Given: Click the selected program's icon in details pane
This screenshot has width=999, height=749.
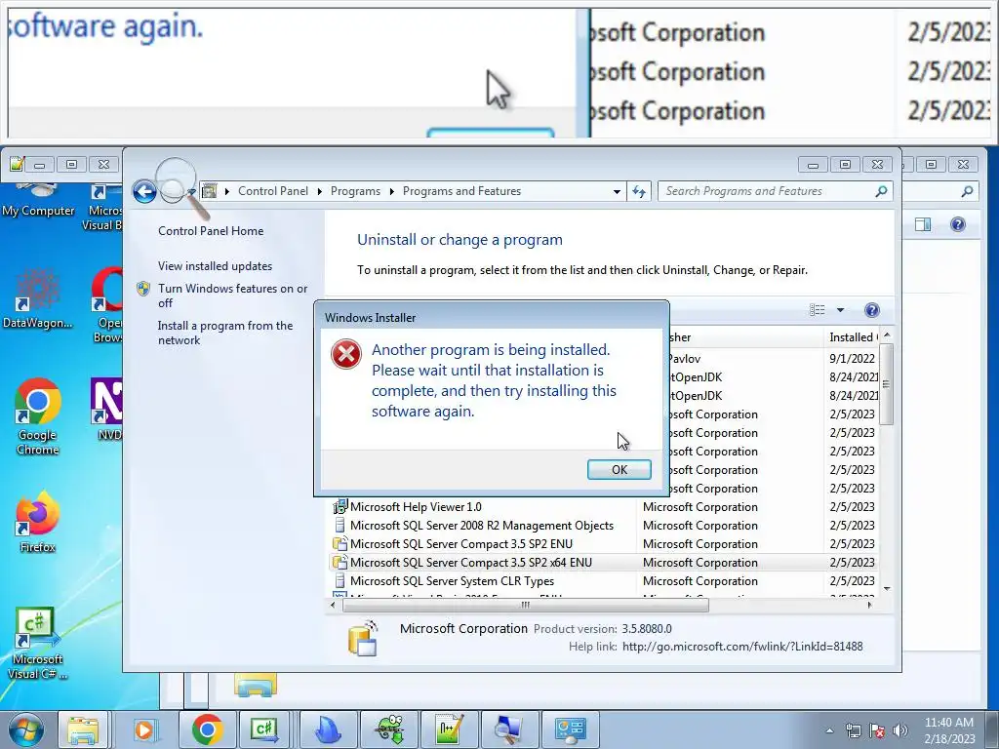Looking at the screenshot, I should (x=363, y=638).
